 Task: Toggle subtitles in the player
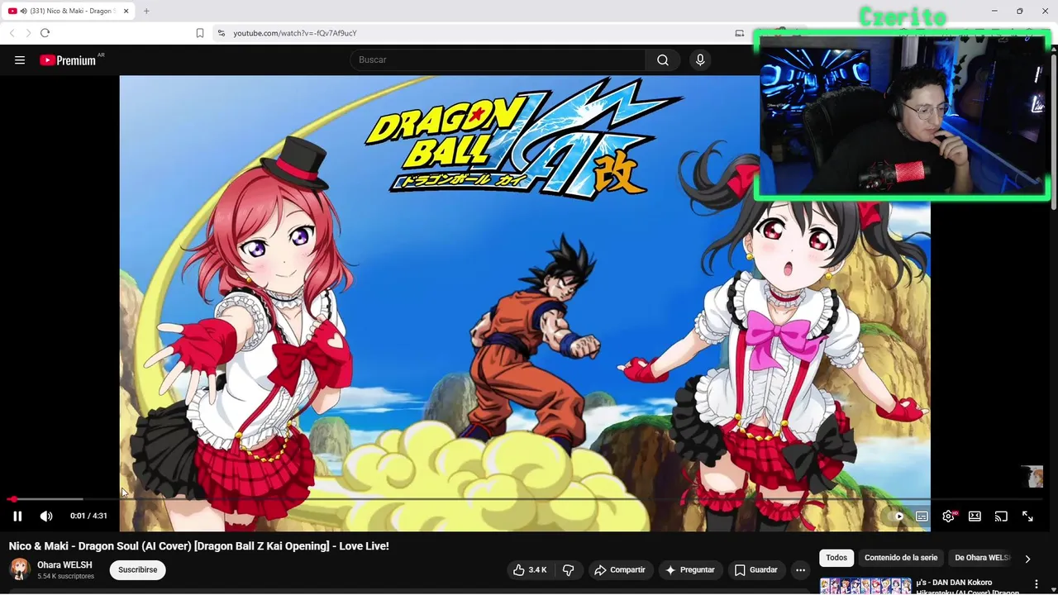coord(922,516)
